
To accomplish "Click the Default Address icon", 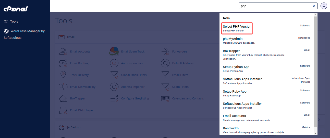I will click(165, 63).
